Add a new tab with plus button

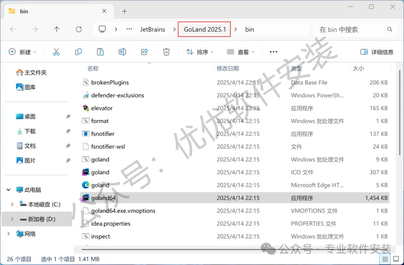click(x=125, y=11)
